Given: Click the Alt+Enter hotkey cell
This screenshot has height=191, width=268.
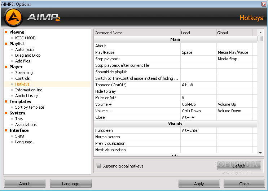Looking at the screenshot, I should click(x=199, y=130).
